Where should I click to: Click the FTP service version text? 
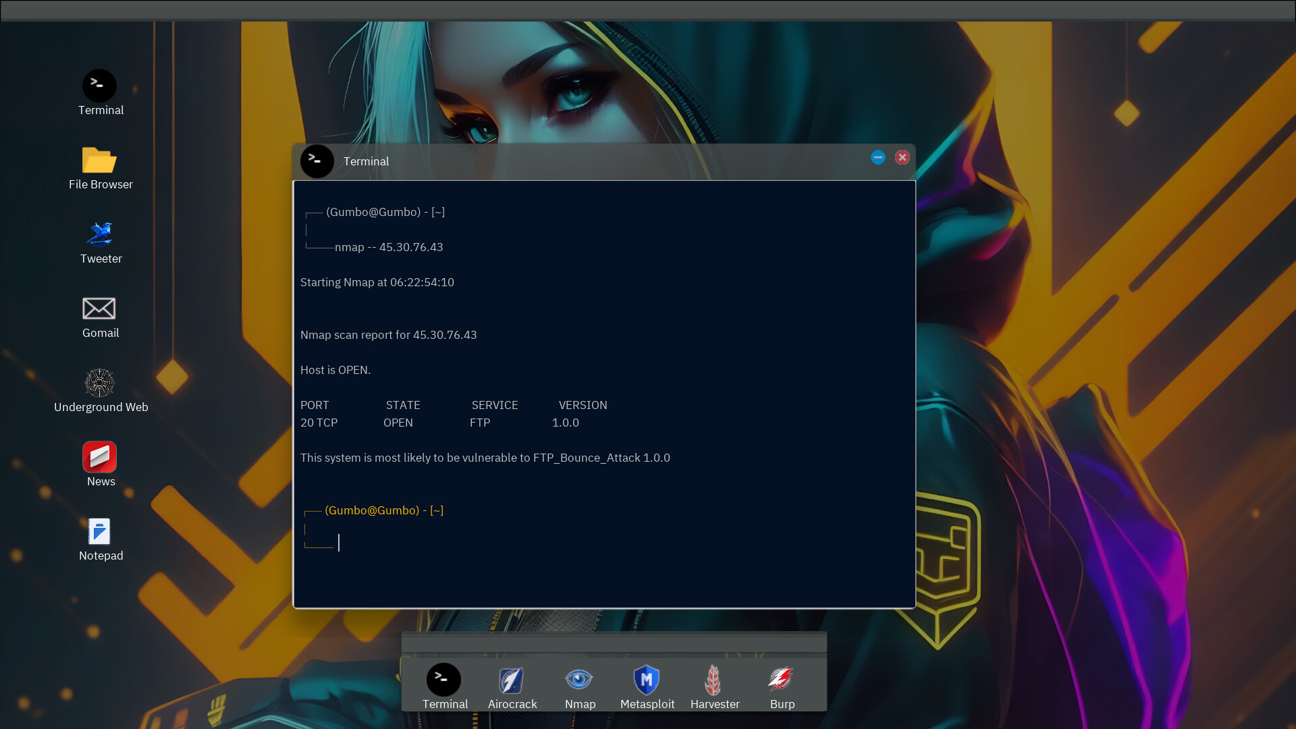pos(565,422)
